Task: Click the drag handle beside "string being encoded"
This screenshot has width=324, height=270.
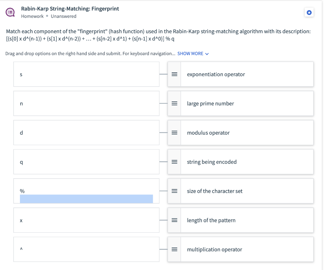Action: pyautogui.click(x=174, y=162)
